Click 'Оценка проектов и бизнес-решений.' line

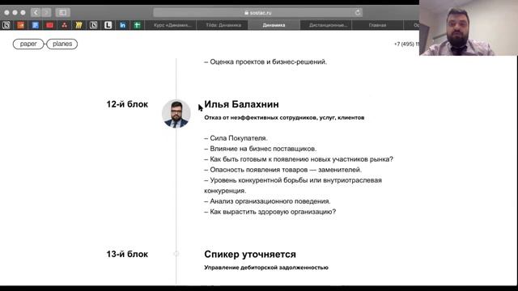[265, 62]
